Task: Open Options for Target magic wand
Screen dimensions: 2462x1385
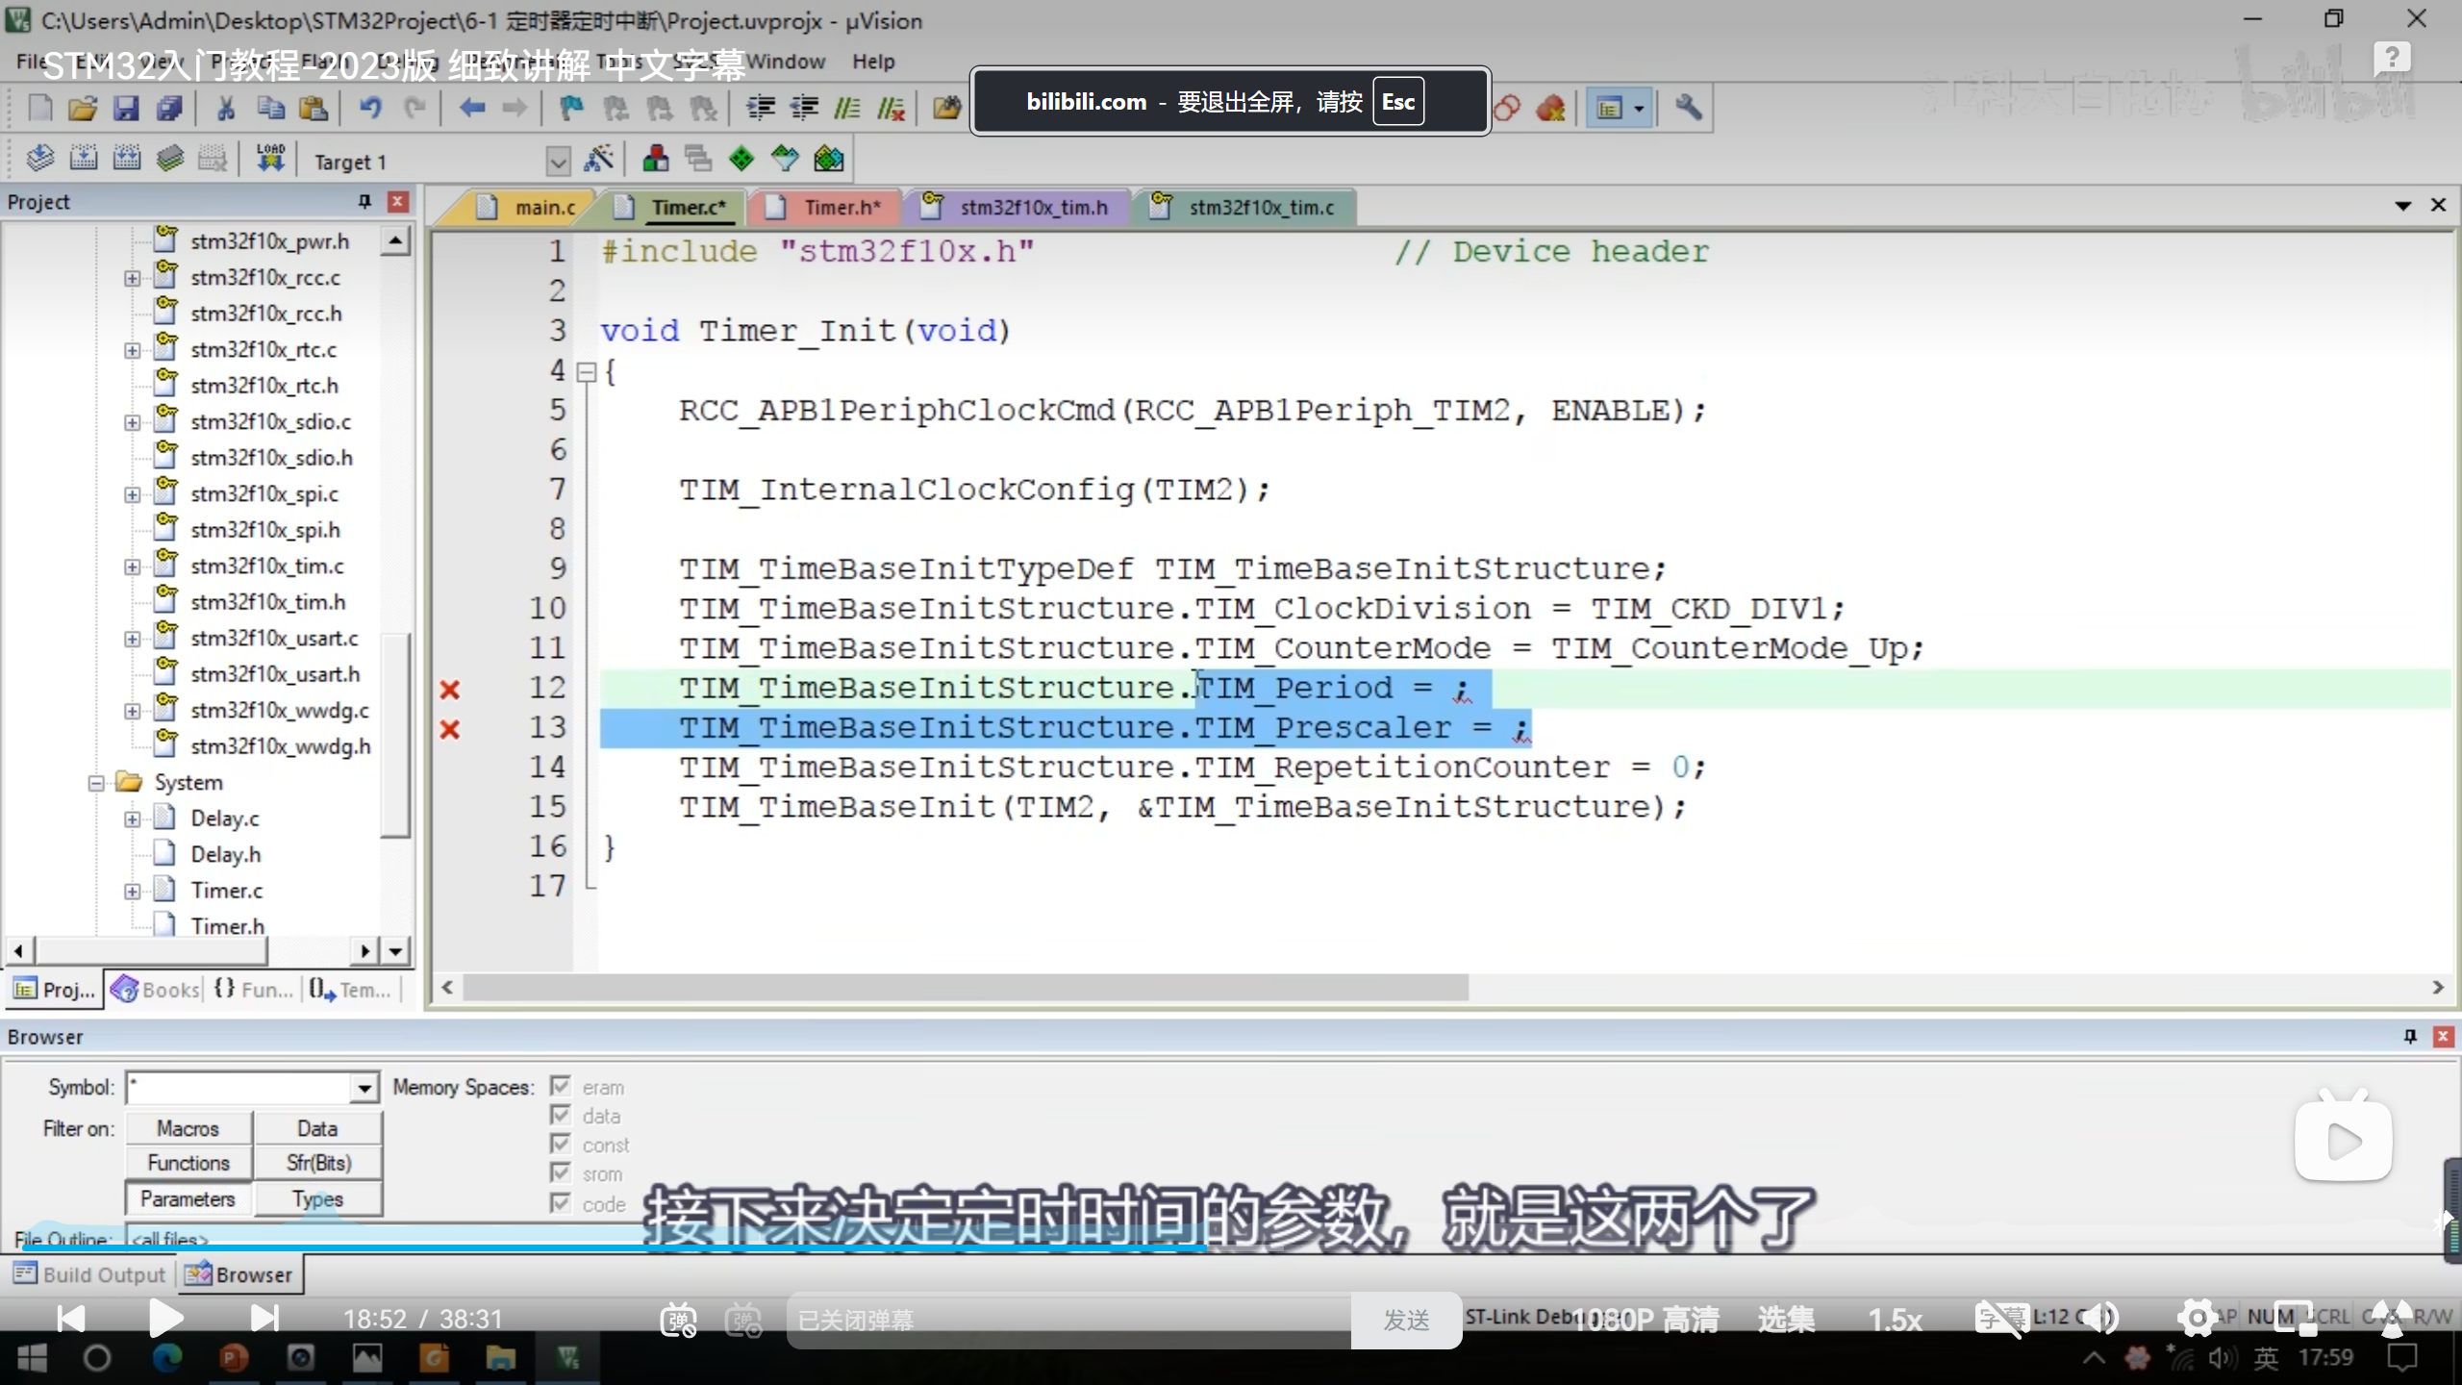Action: click(599, 159)
